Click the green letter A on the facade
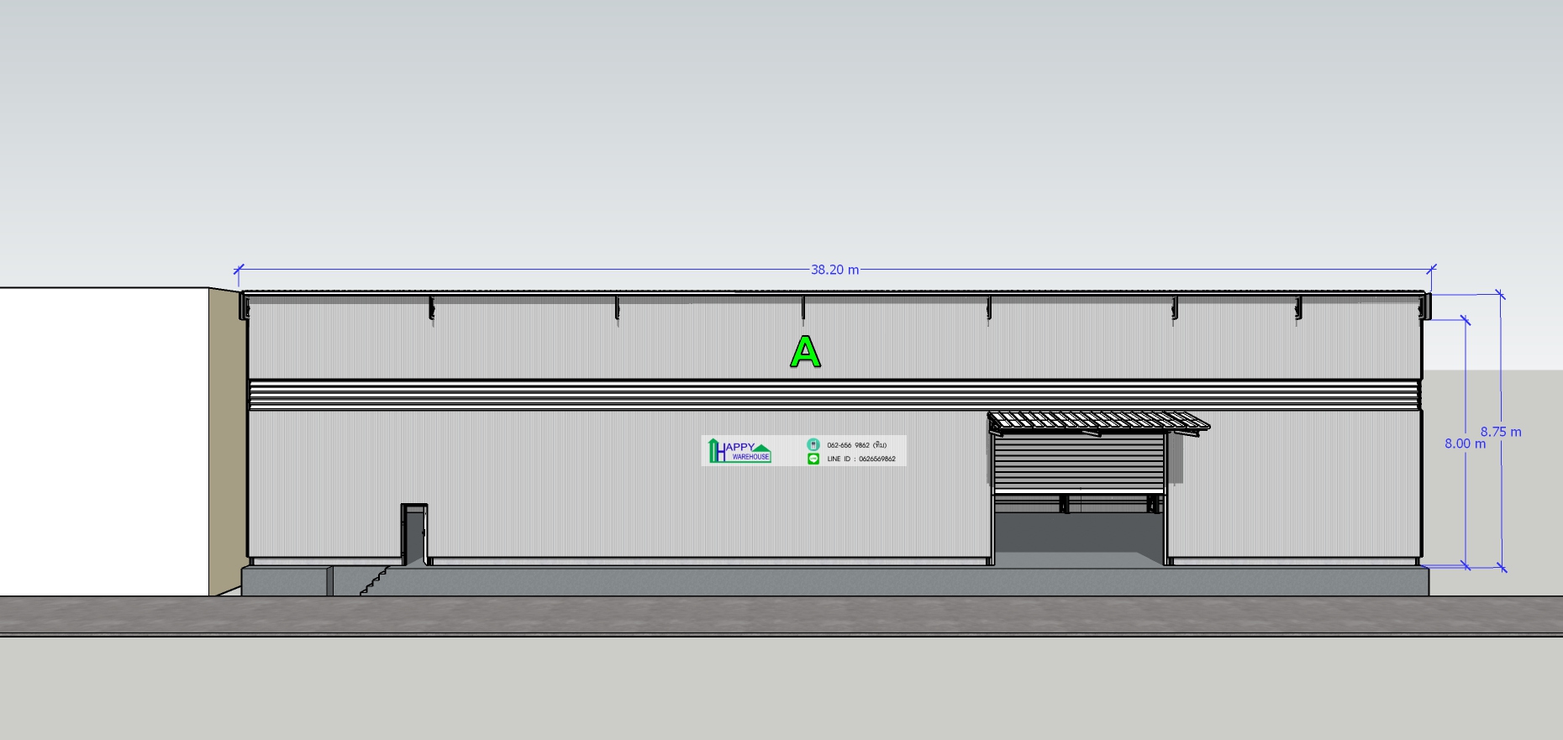Image resolution: width=1563 pixels, height=740 pixels. (805, 352)
